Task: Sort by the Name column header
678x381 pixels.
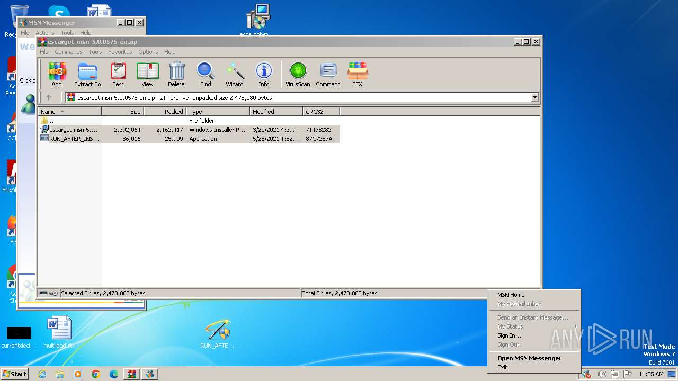Action: [x=69, y=112]
